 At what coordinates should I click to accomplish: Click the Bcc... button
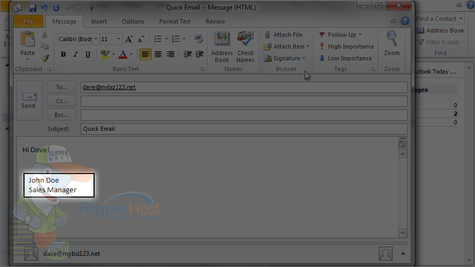tap(61, 115)
